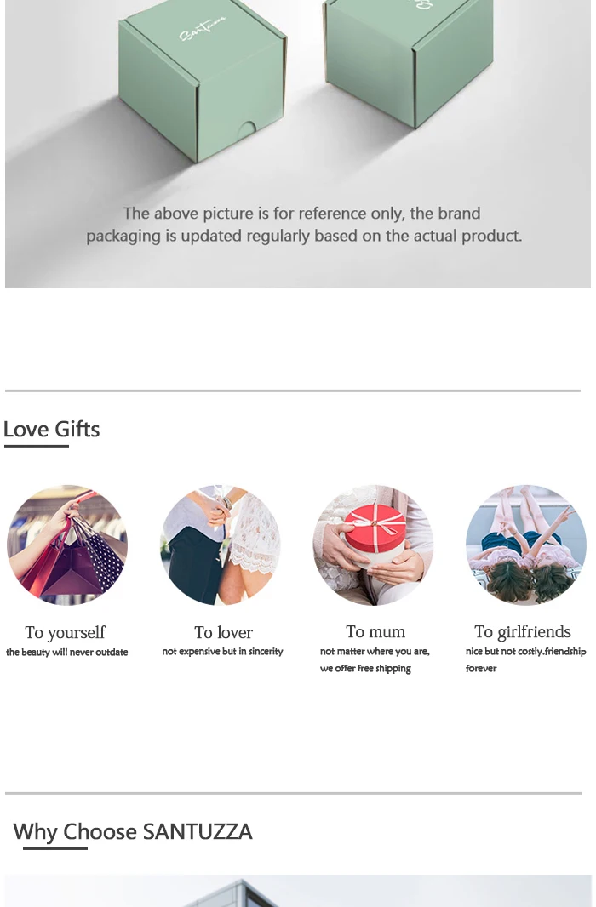The height and width of the screenshot is (907, 596).
Task: Click the 'To lover' heading
Action: click(223, 632)
